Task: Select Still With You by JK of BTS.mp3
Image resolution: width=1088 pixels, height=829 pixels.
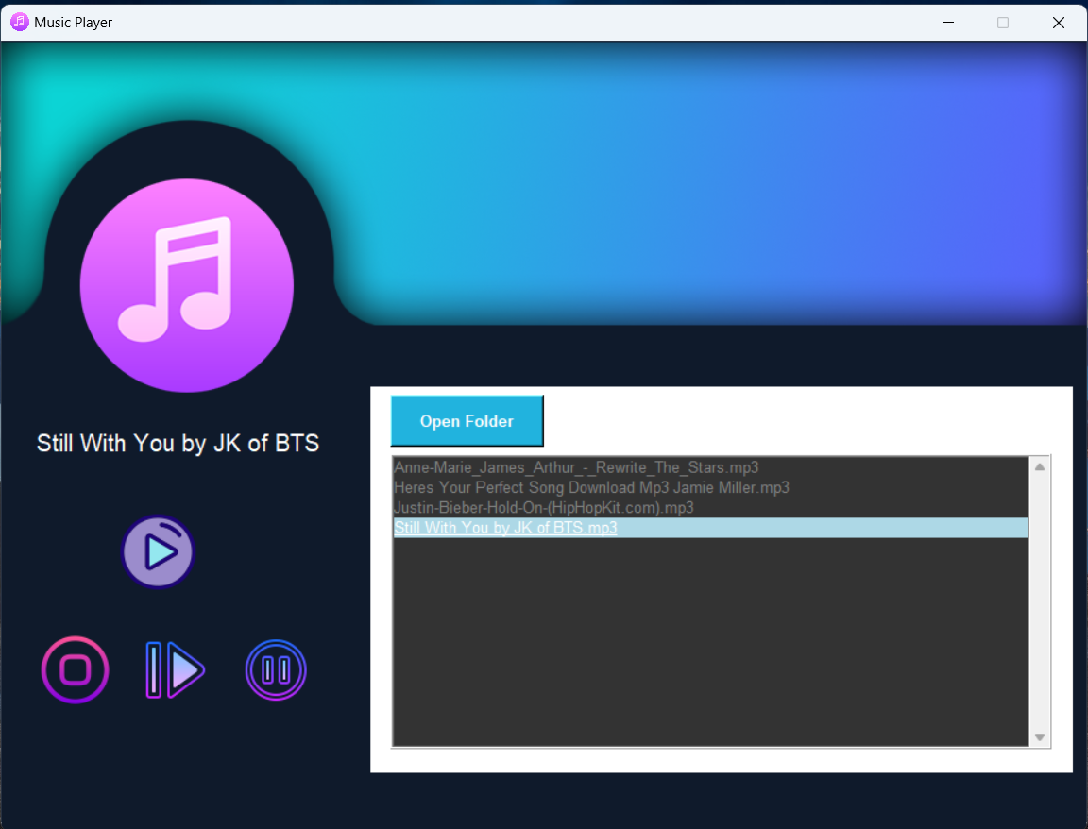Action: [710, 528]
